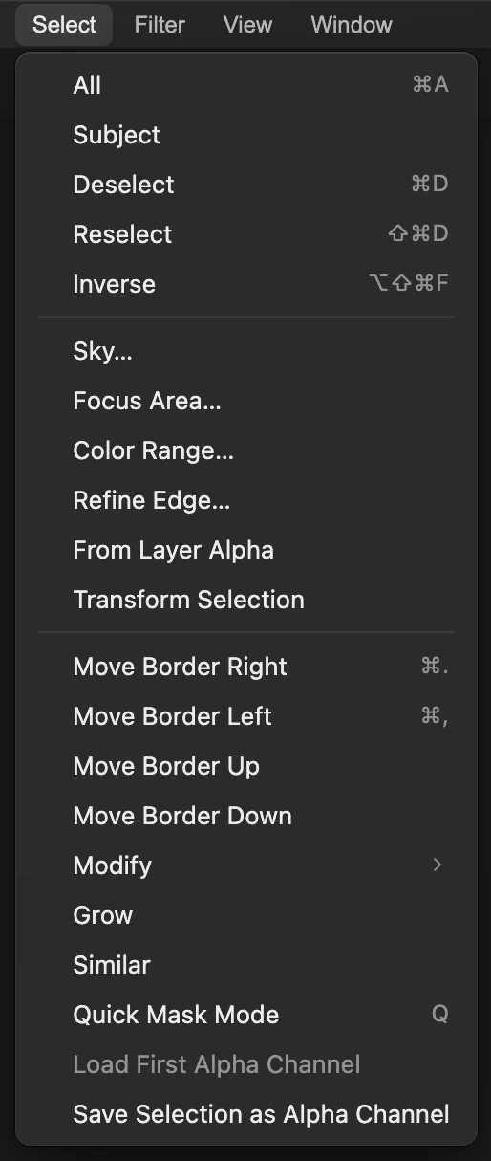This screenshot has width=491, height=1161.
Task: Expand the Modify submenu arrow
Action: (438, 865)
